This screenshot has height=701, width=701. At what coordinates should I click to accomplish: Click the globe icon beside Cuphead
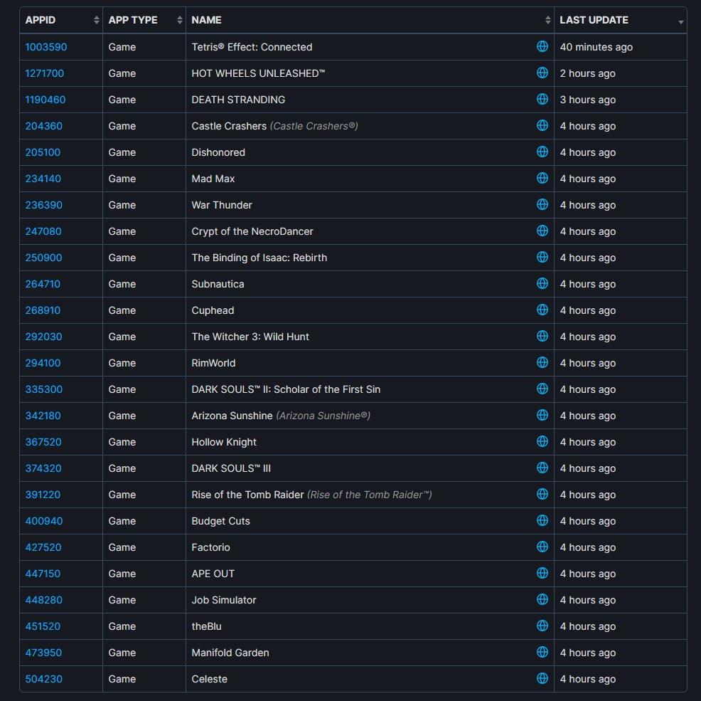click(542, 310)
